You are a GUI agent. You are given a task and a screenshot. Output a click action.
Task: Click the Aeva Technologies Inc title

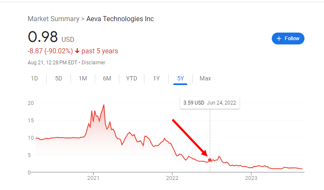pyautogui.click(x=120, y=19)
